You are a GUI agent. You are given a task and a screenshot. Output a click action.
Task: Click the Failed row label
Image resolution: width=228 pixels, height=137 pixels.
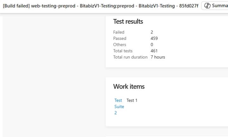pos(119,32)
